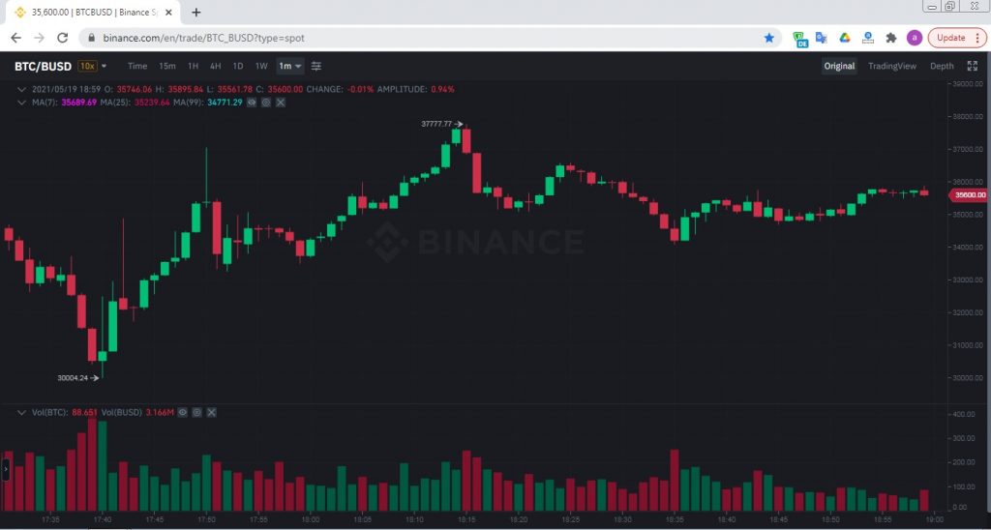Open Google Drive extension
This screenshot has width=991, height=530.
pyautogui.click(x=844, y=38)
